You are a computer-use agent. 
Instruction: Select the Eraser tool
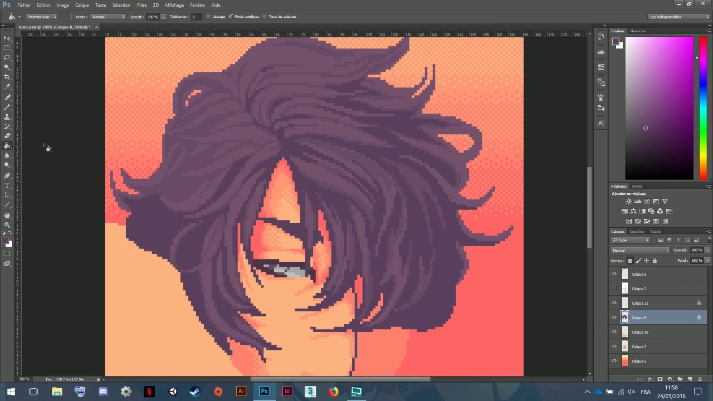click(x=7, y=136)
